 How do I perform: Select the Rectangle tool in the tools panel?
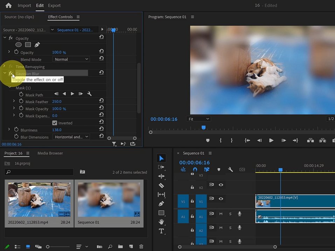point(161,213)
